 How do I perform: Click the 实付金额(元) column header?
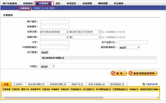[89, 89]
